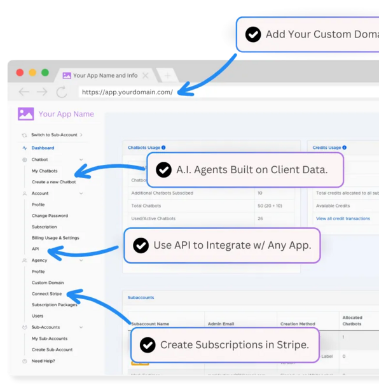Click the browser forward arrow icon
This screenshot has width=379, height=387.
pos(42,92)
